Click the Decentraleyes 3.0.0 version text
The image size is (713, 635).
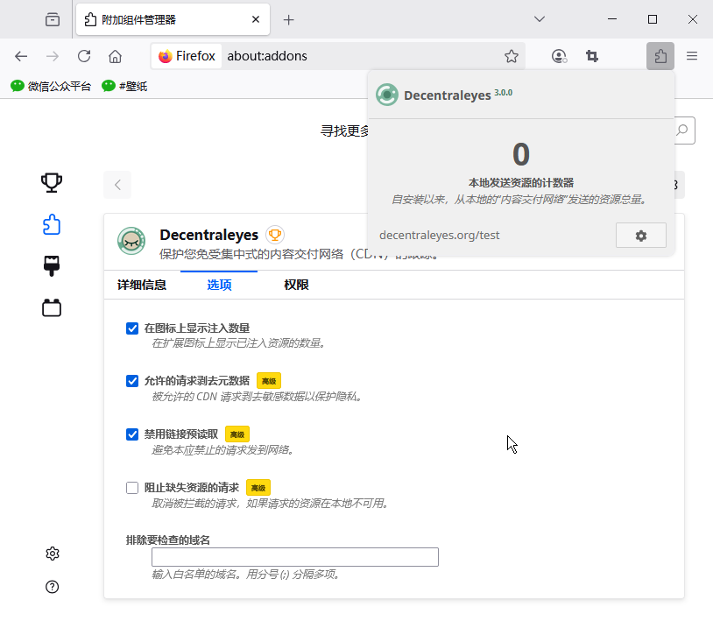[503, 93]
